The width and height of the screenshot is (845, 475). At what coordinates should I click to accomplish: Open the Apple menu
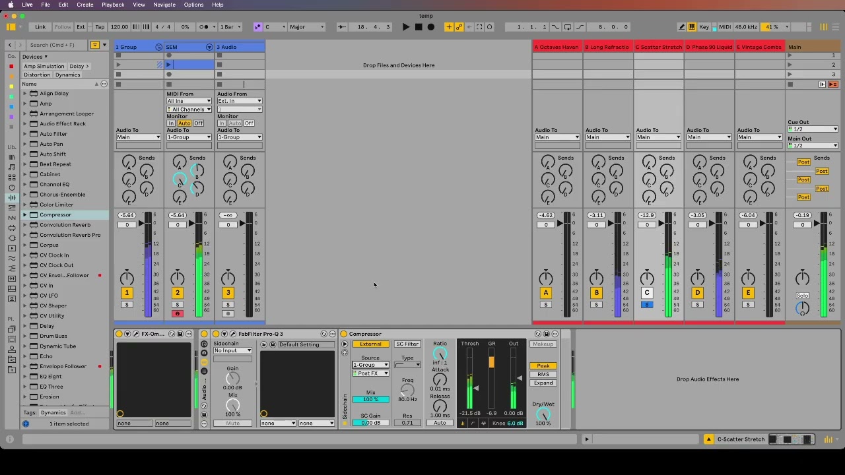[11, 5]
